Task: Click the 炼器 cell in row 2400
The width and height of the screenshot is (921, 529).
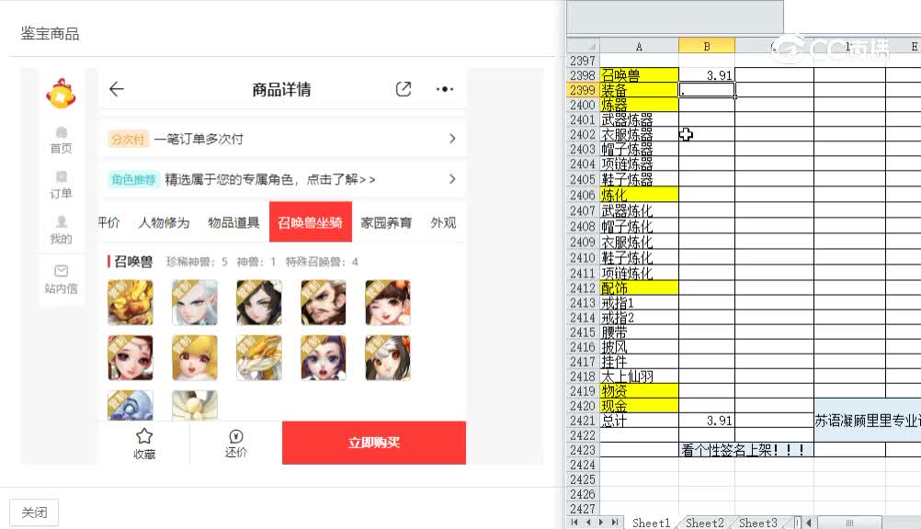Action: (639, 105)
